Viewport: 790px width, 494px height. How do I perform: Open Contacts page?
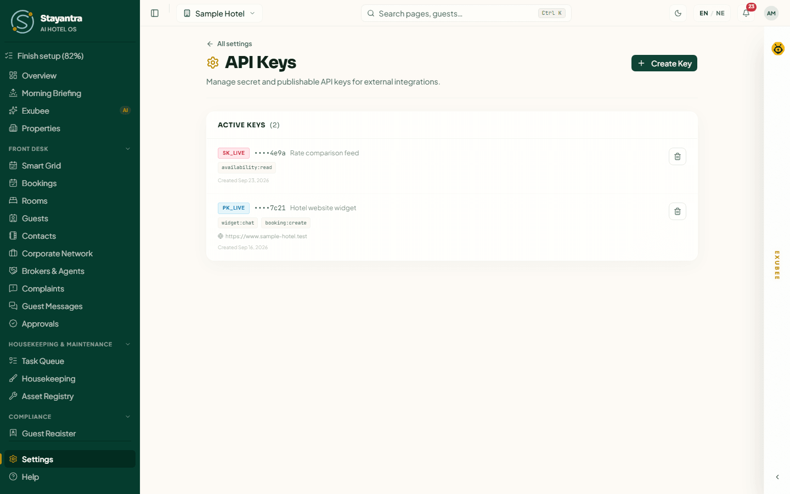(70, 236)
